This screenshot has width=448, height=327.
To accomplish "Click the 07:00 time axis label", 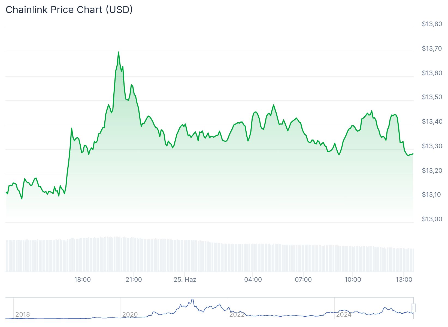I will point(303,280).
